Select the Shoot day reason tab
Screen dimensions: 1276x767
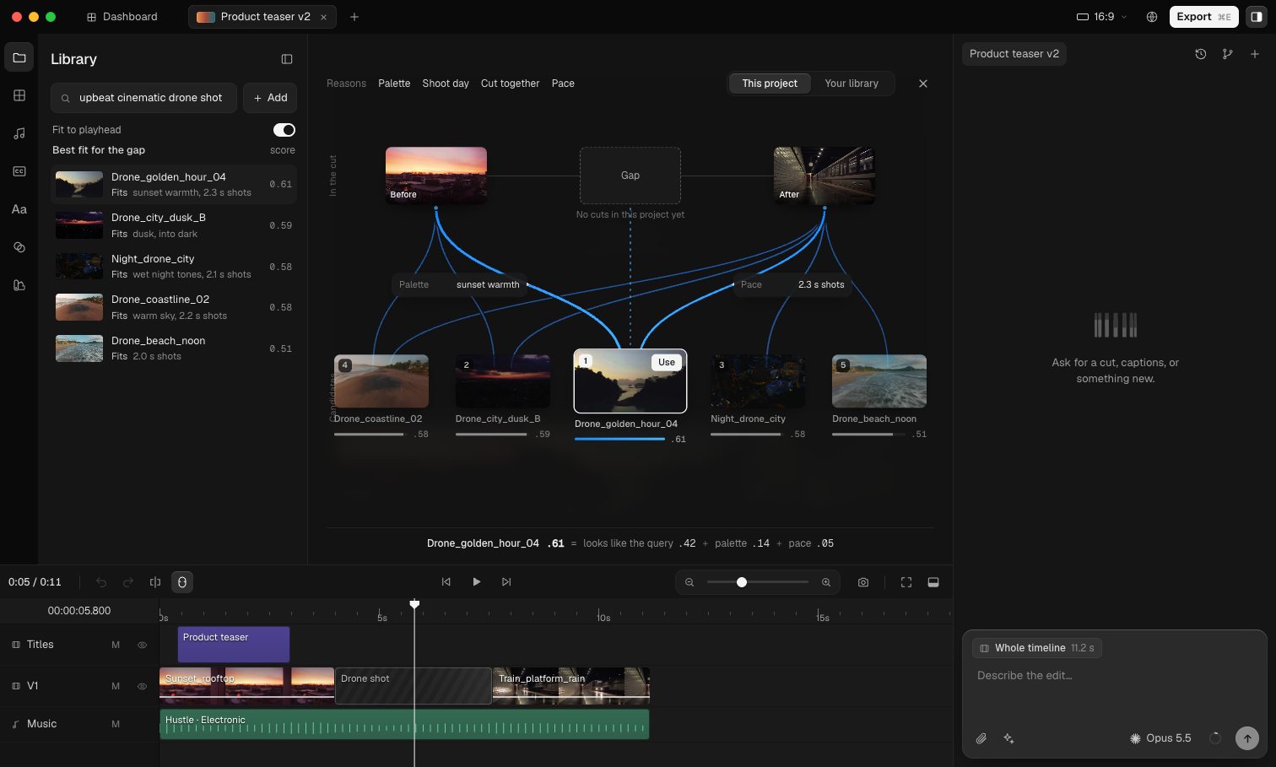pos(446,84)
